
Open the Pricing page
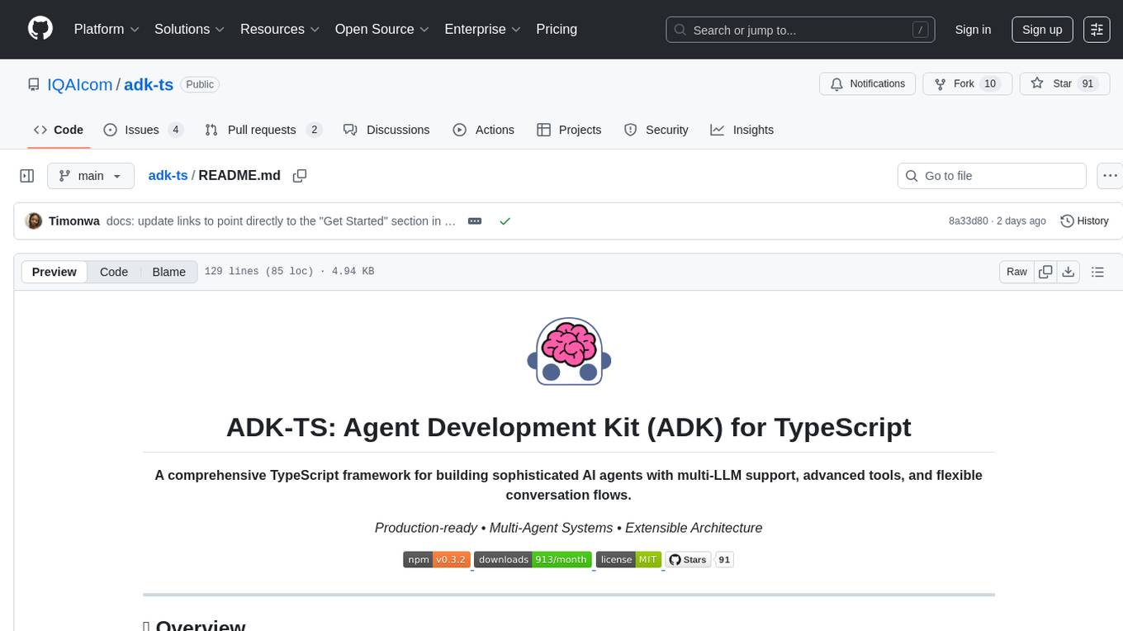[557, 29]
